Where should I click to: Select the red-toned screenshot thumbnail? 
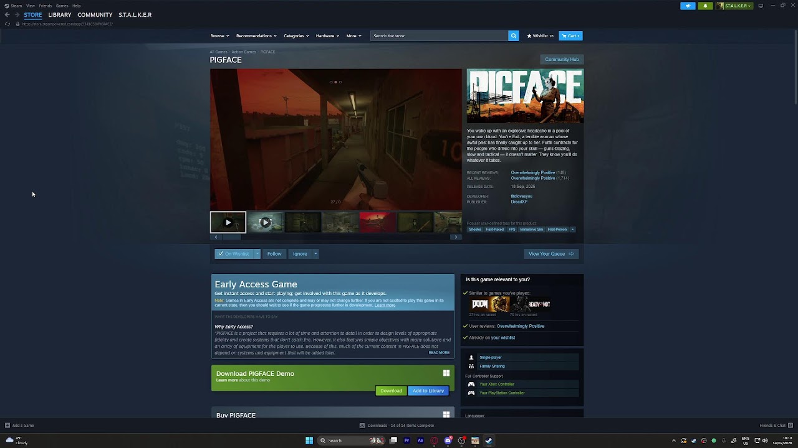click(x=378, y=222)
